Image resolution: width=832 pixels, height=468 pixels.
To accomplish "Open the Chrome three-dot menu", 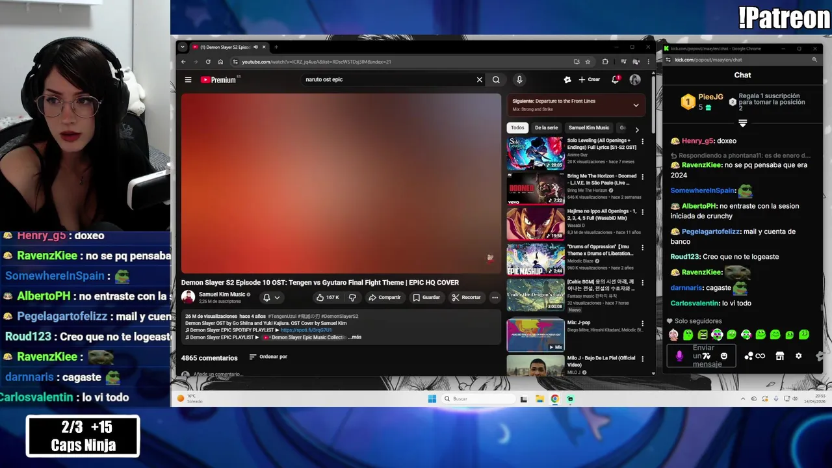I will (647, 62).
